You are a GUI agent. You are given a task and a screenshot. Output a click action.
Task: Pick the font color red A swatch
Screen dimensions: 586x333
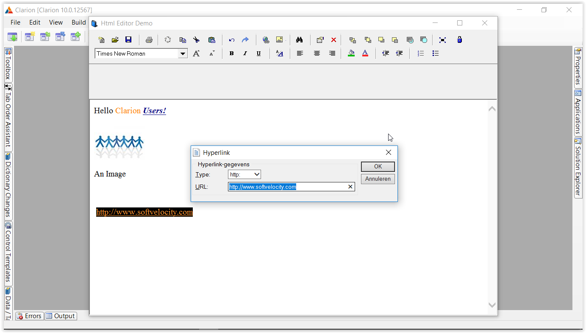point(365,53)
